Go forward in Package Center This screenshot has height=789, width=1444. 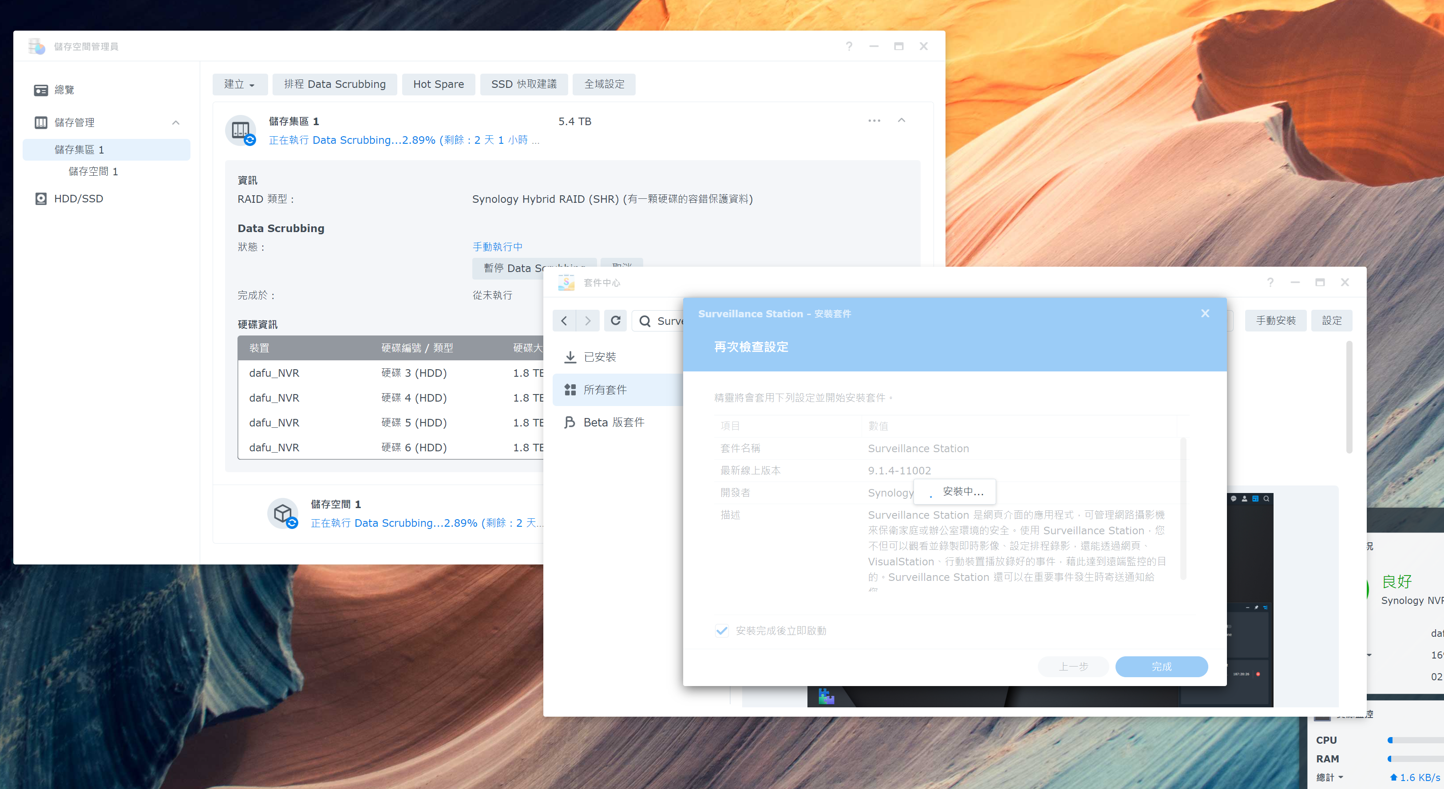pos(587,320)
